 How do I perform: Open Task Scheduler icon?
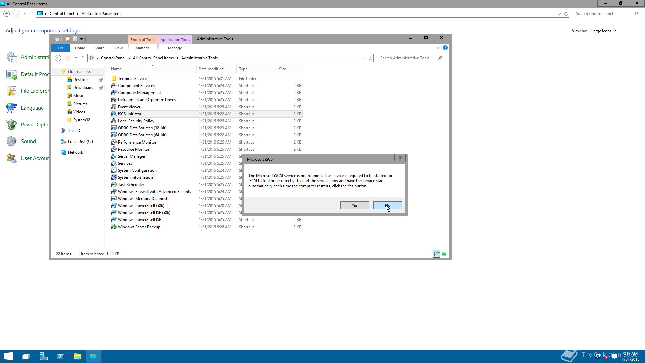click(114, 185)
